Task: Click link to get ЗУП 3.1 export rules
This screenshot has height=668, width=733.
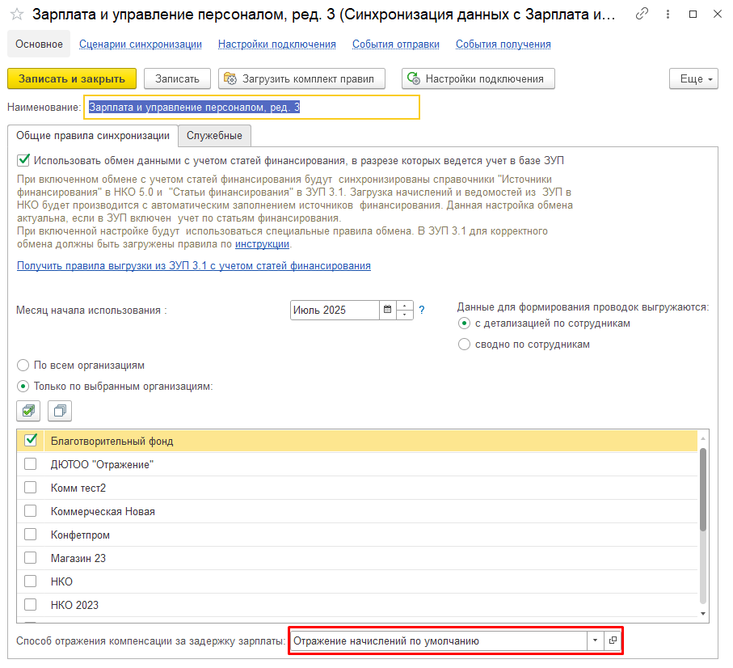Action: tap(193, 266)
